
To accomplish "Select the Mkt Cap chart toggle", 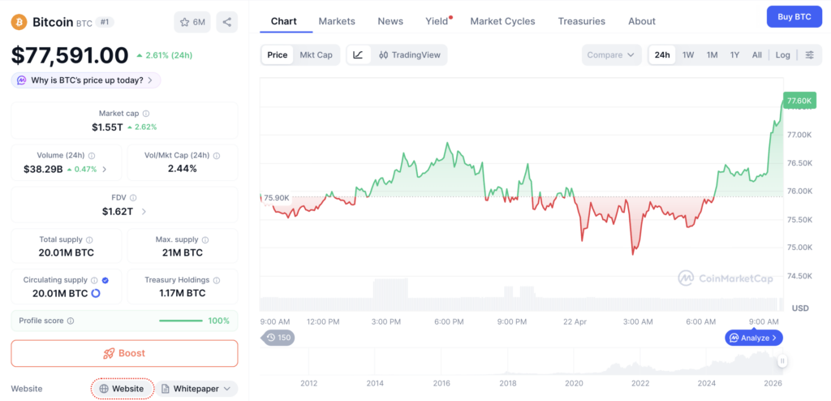I will coord(316,55).
